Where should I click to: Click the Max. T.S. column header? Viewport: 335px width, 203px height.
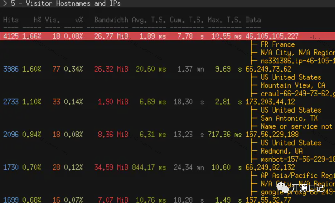click(225, 20)
